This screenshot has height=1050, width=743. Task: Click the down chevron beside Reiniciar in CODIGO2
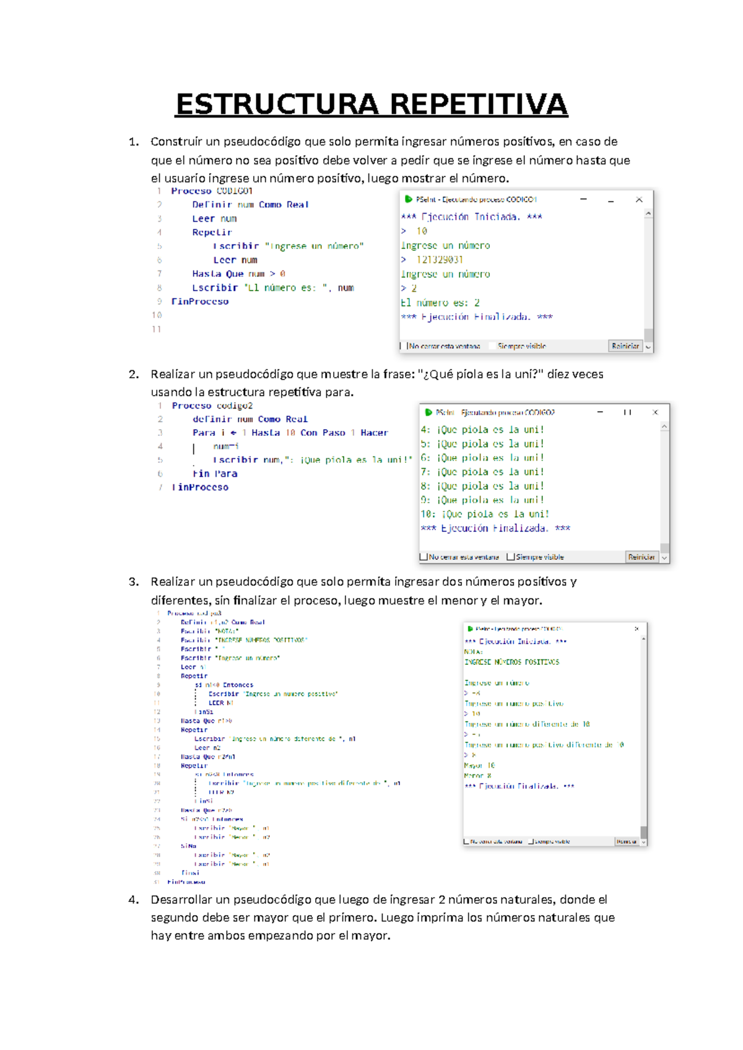tap(664, 557)
